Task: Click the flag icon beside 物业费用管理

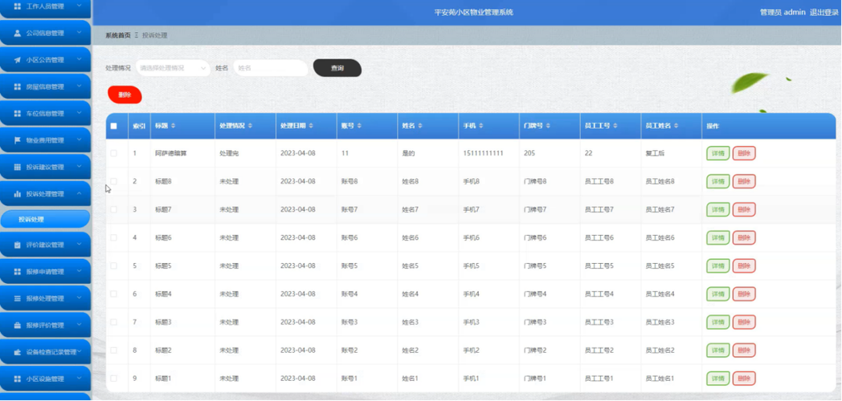Action: click(x=17, y=140)
